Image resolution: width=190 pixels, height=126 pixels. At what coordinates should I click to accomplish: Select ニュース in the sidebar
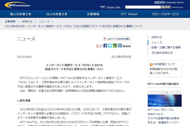pyautogui.click(x=156, y=42)
